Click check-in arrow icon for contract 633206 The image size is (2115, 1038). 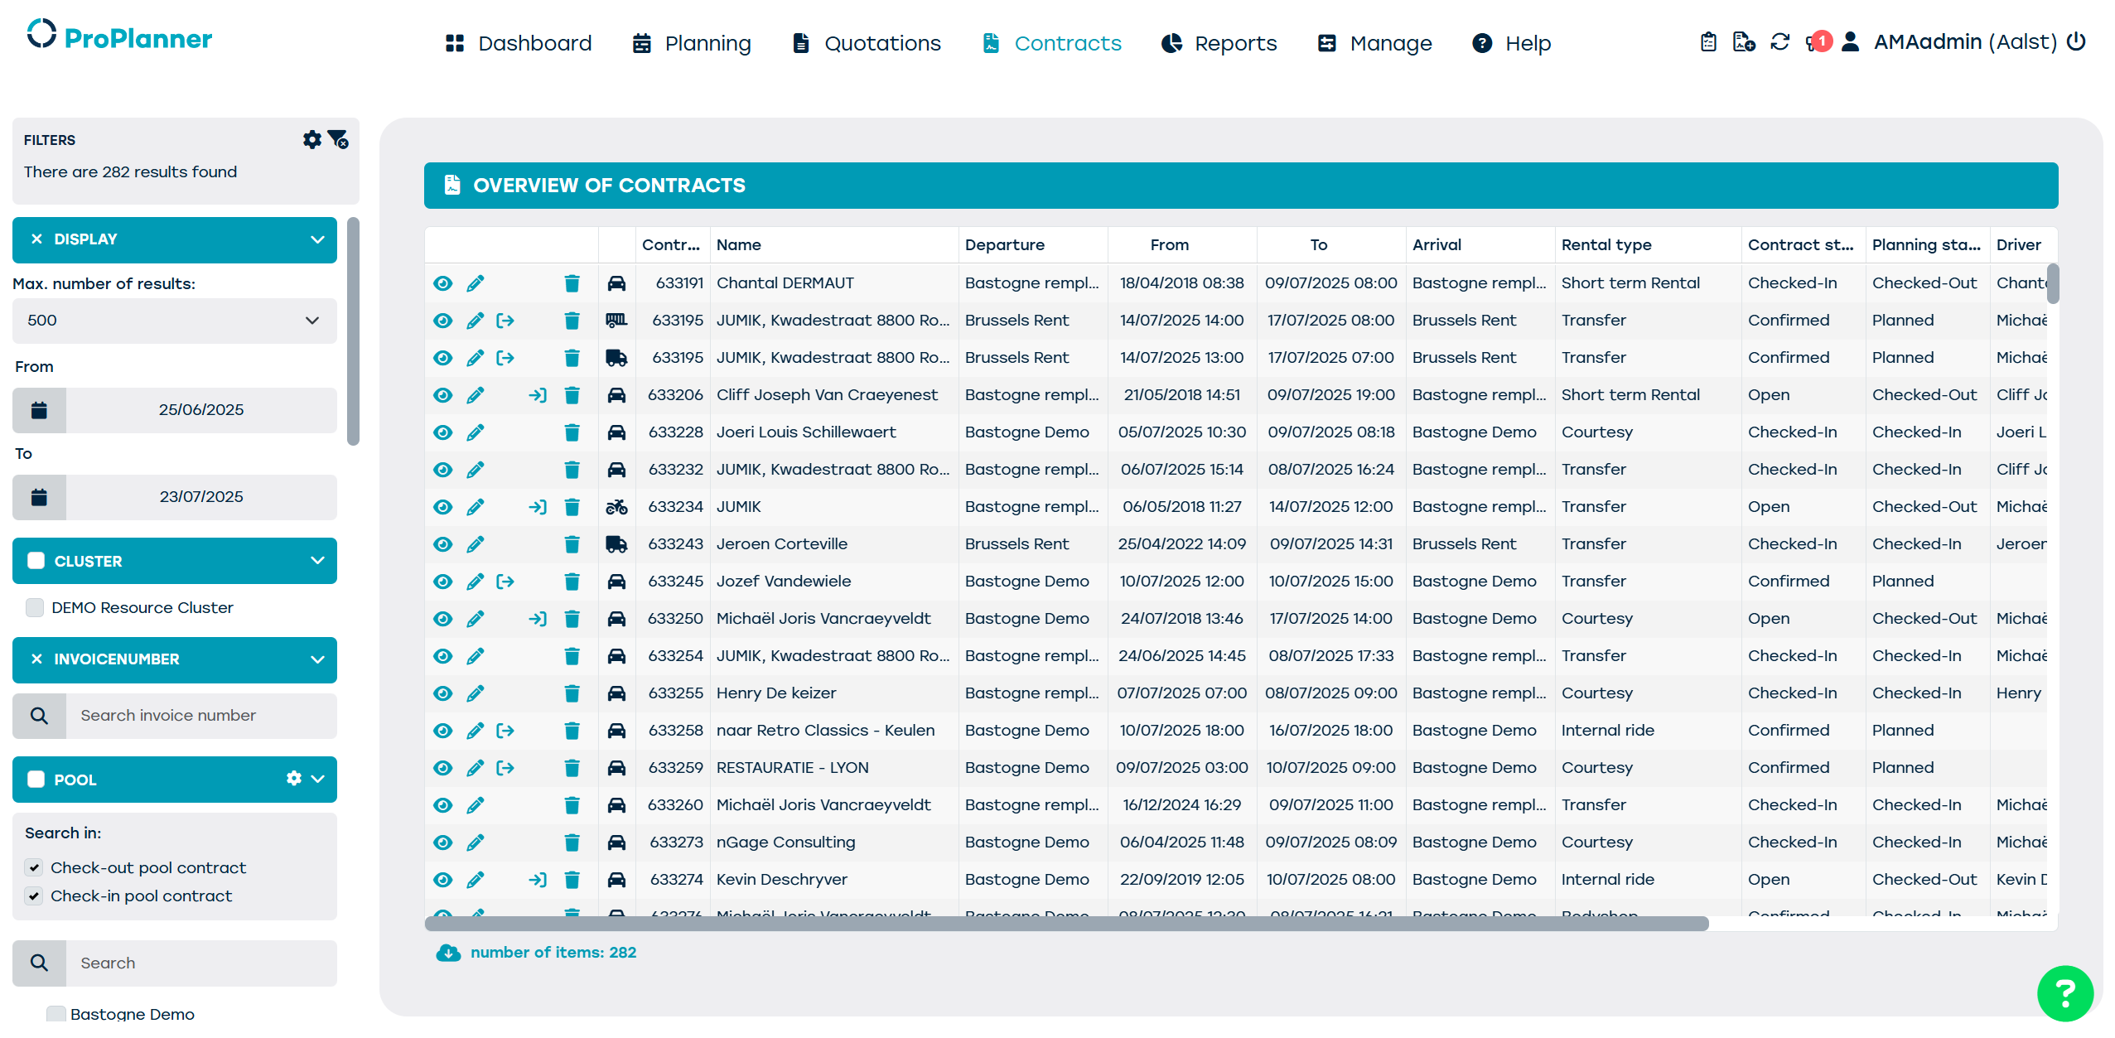tap(538, 395)
